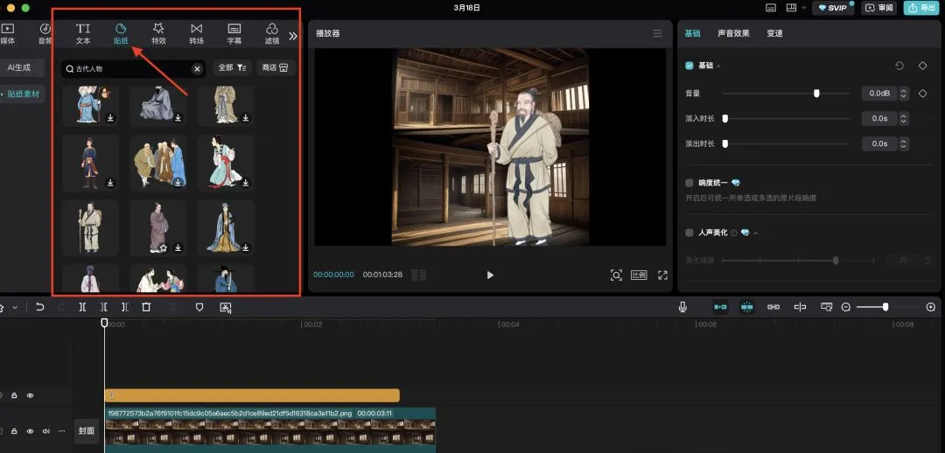The image size is (945, 453).
Task: Open the 转场 transitions tab
Action: pyautogui.click(x=197, y=34)
